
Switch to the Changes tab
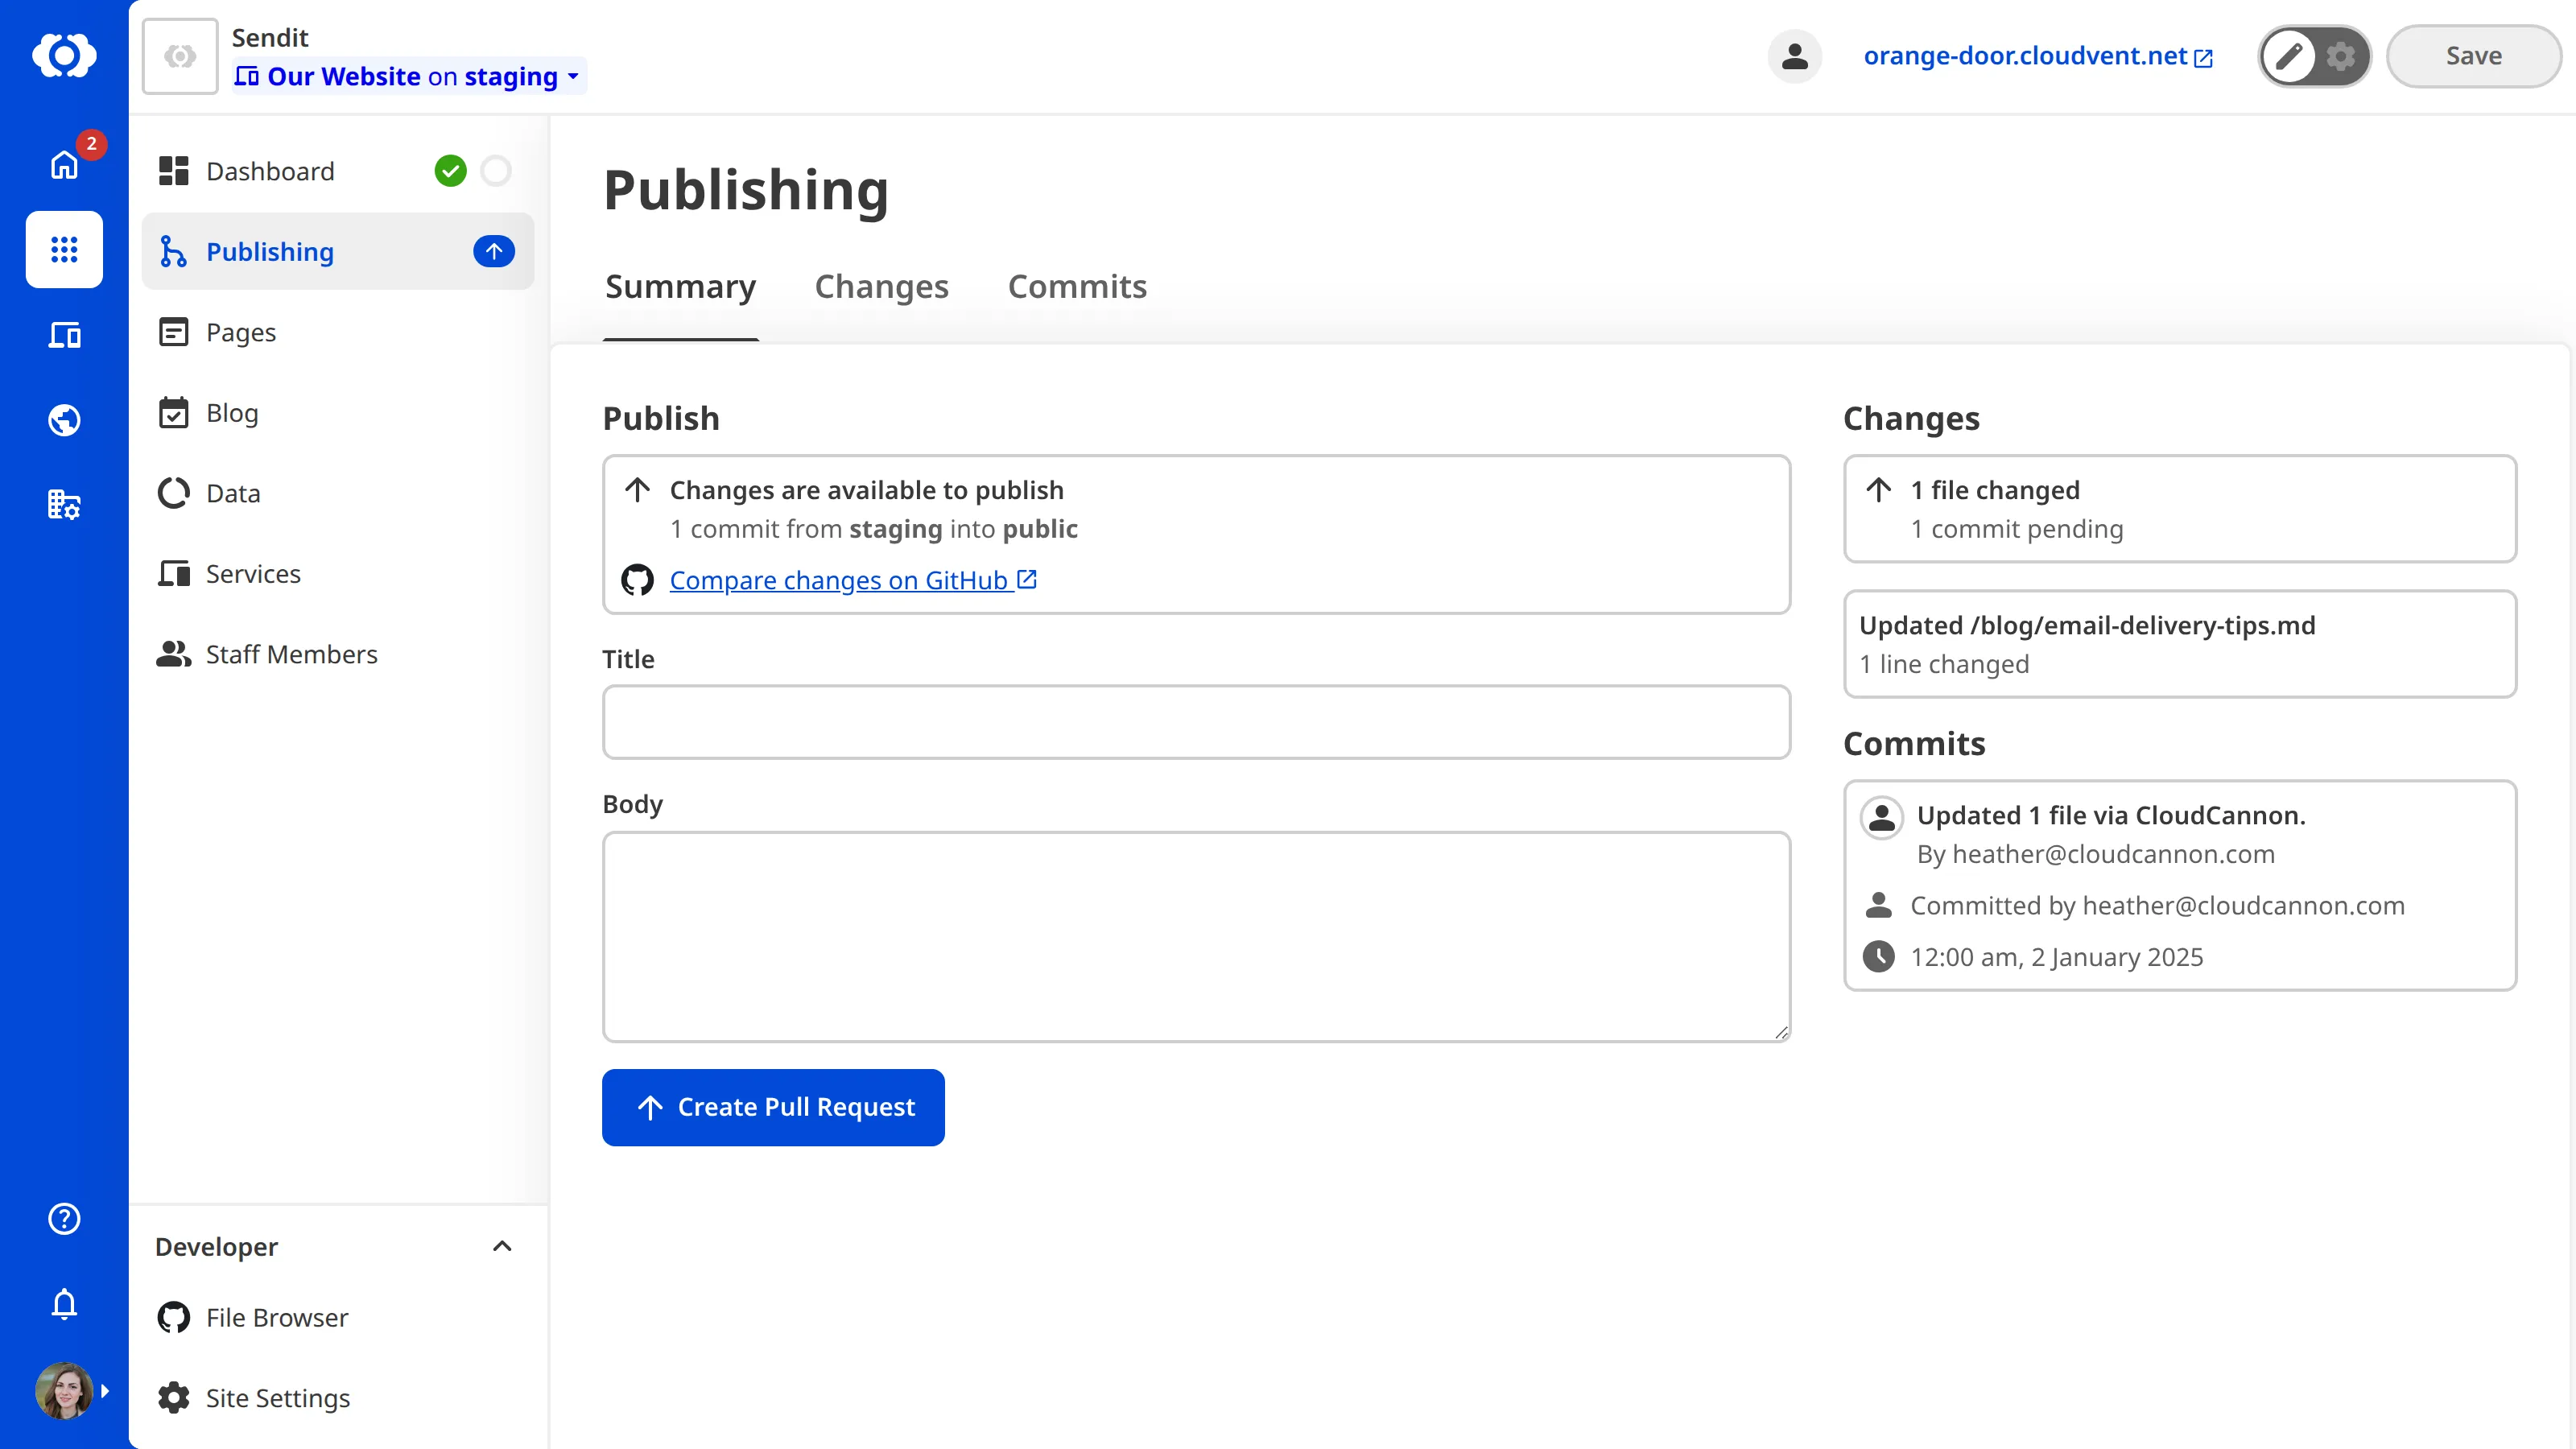881,287
